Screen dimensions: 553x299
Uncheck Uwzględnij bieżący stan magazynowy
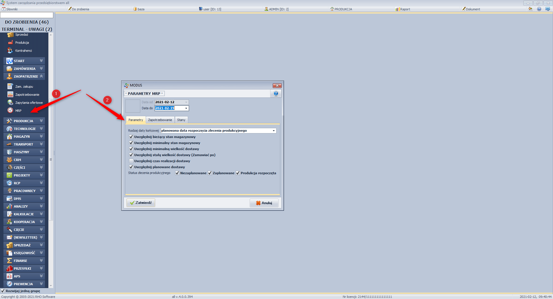(x=131, y=137)
